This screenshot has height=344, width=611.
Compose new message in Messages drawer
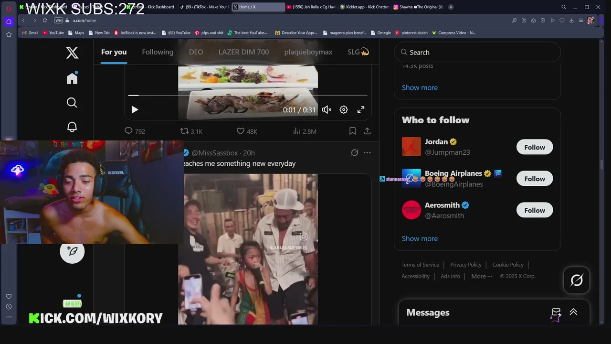[556, 312]
